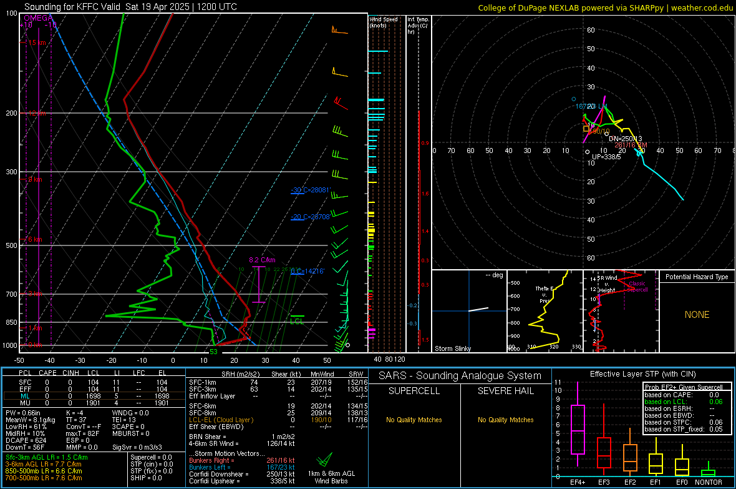The width and height of the screenshot is (736, 489).
Task: Click the surface dewpoint value 53
Action: 213,351
